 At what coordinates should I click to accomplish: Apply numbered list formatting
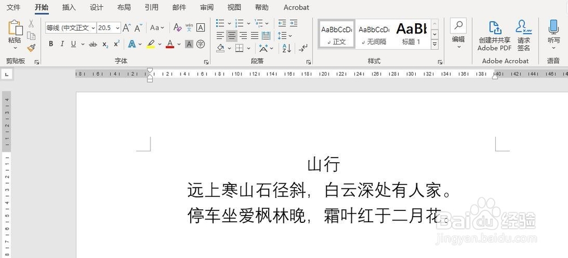coord(239,23)
